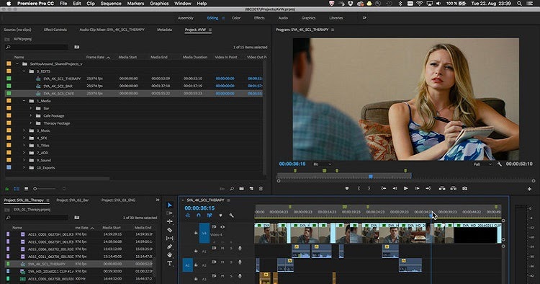540x284 pixels.
Task: Select the Ripple Edit tool
Action: click(169, 221)
